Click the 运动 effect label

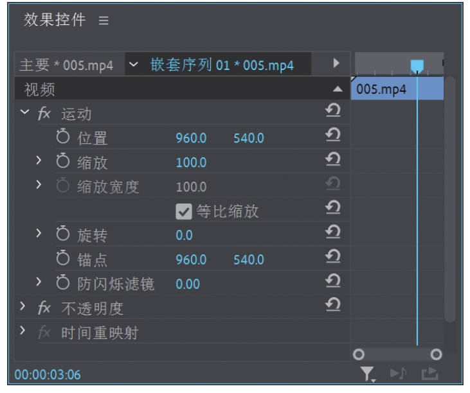click(x=76, y=114)
